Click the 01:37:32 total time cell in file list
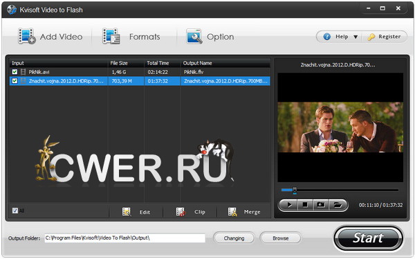The width and height of the screenshot is (415, 259). click(158, 81)
